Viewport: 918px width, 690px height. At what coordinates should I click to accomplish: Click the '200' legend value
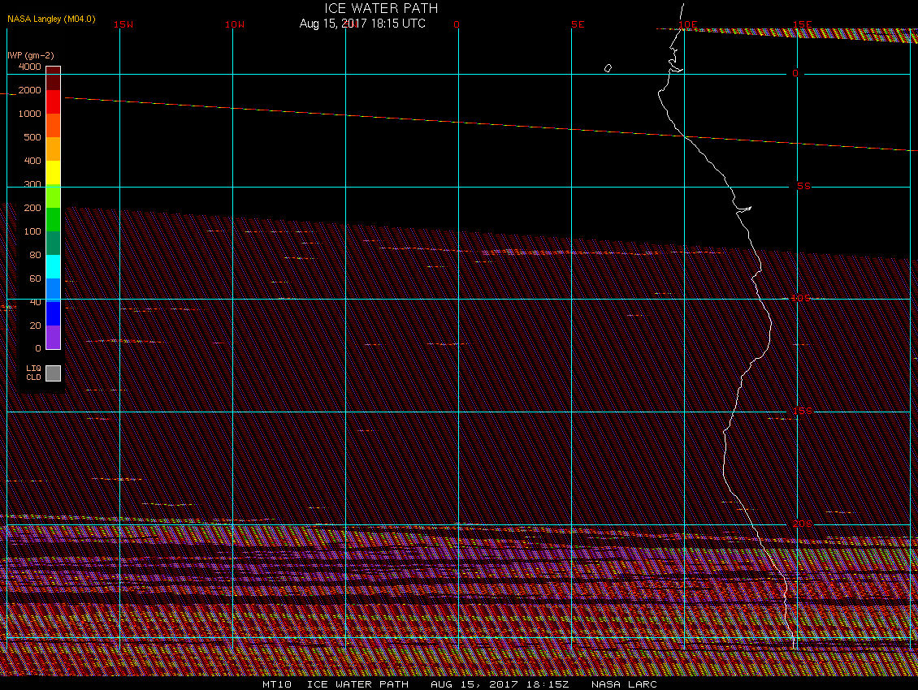point(32,208)
